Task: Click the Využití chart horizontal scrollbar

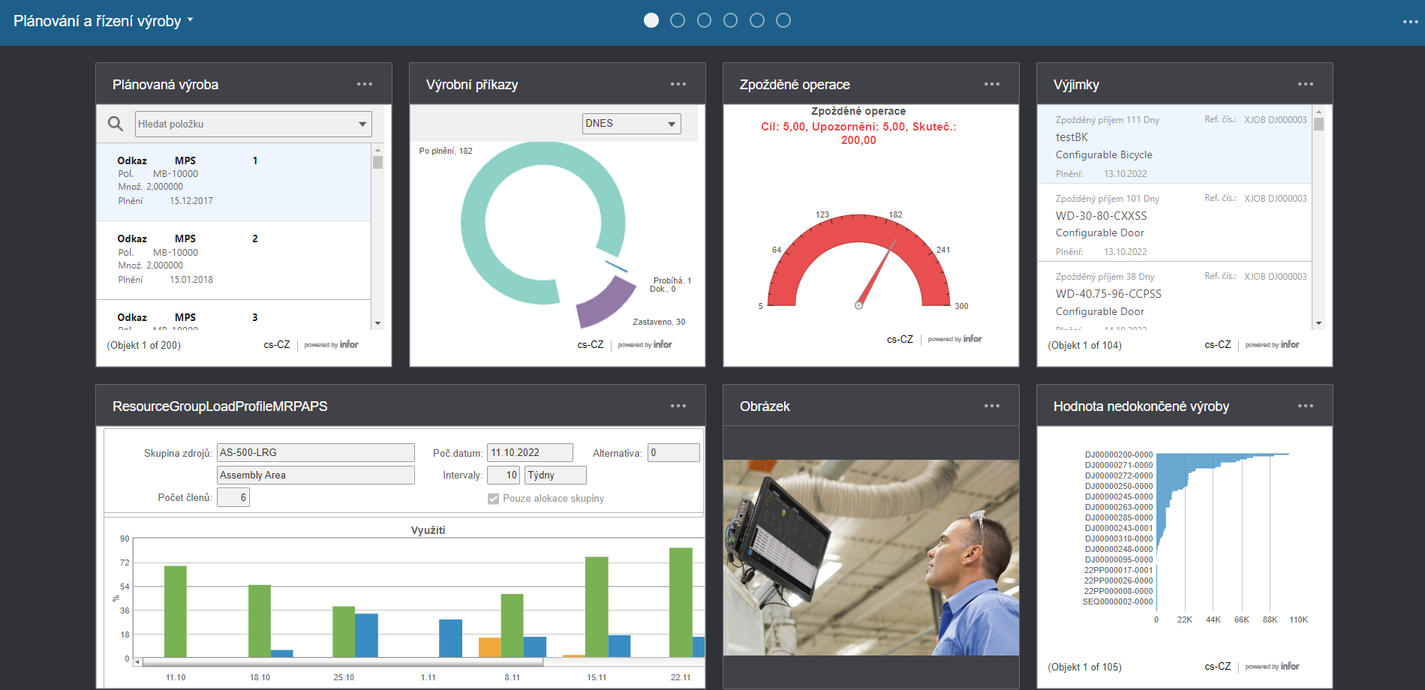Action: pos(342,662)
